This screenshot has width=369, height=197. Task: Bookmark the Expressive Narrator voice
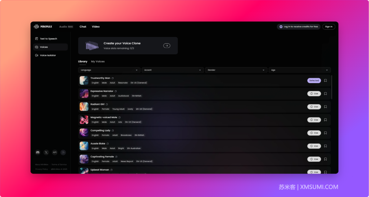[x=326, y=94]
